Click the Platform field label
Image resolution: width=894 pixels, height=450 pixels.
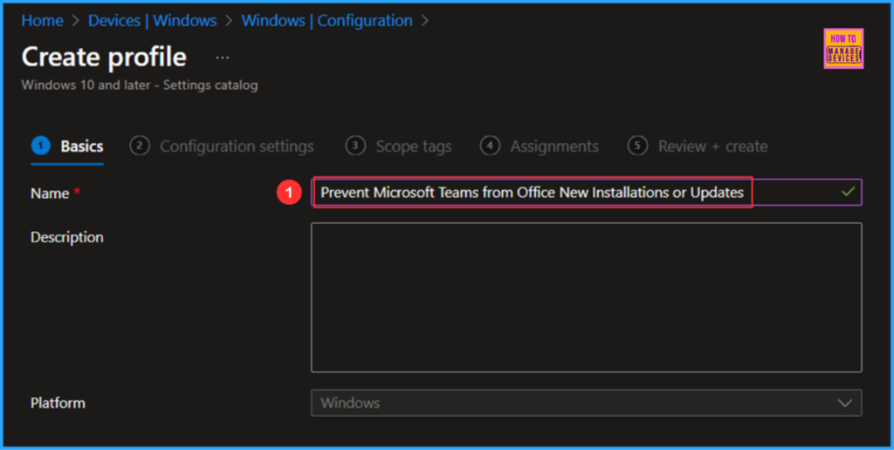click(x=58, y=403)
